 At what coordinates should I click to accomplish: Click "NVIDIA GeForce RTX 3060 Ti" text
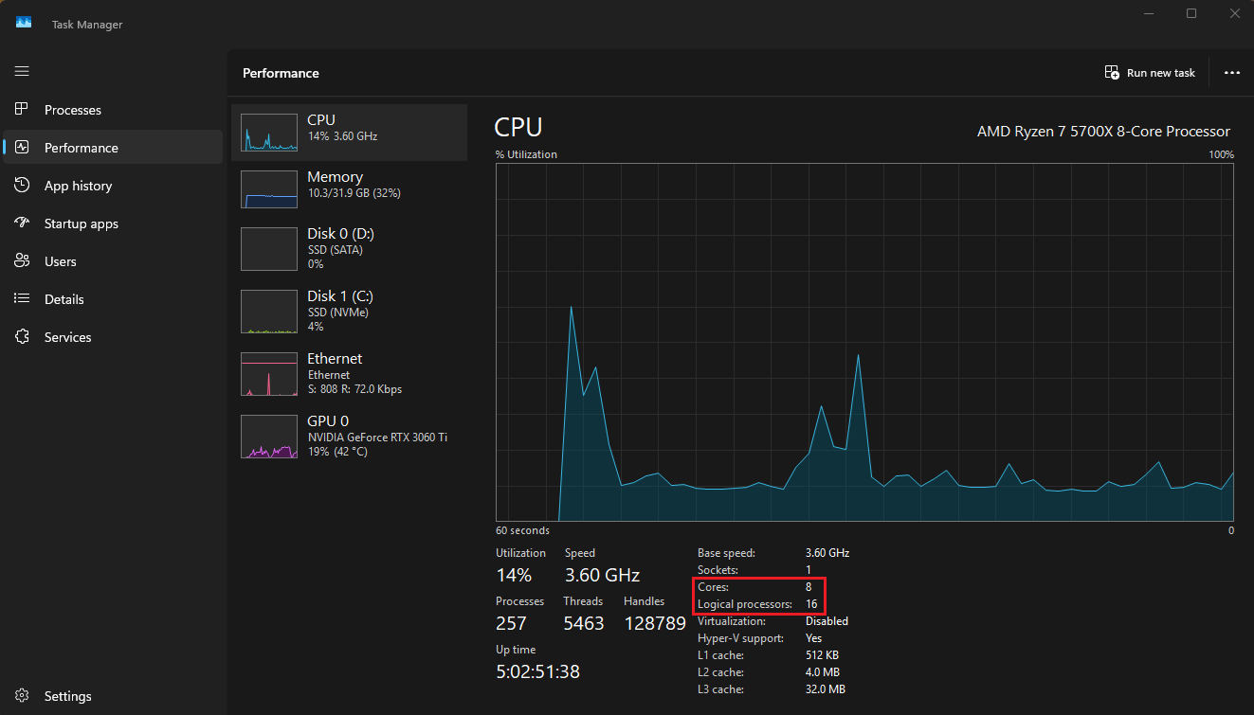(377, 438)
